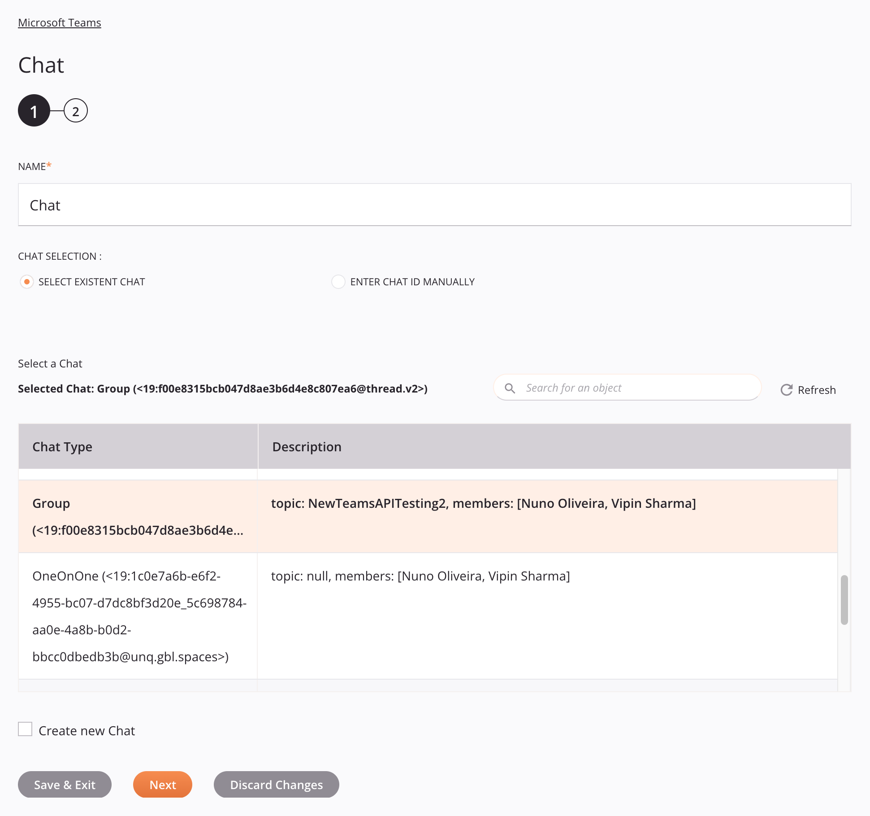Jump to wizard step 2
Image resolution: width=870 pixels, height=816 pixels.
coord(76,110)
